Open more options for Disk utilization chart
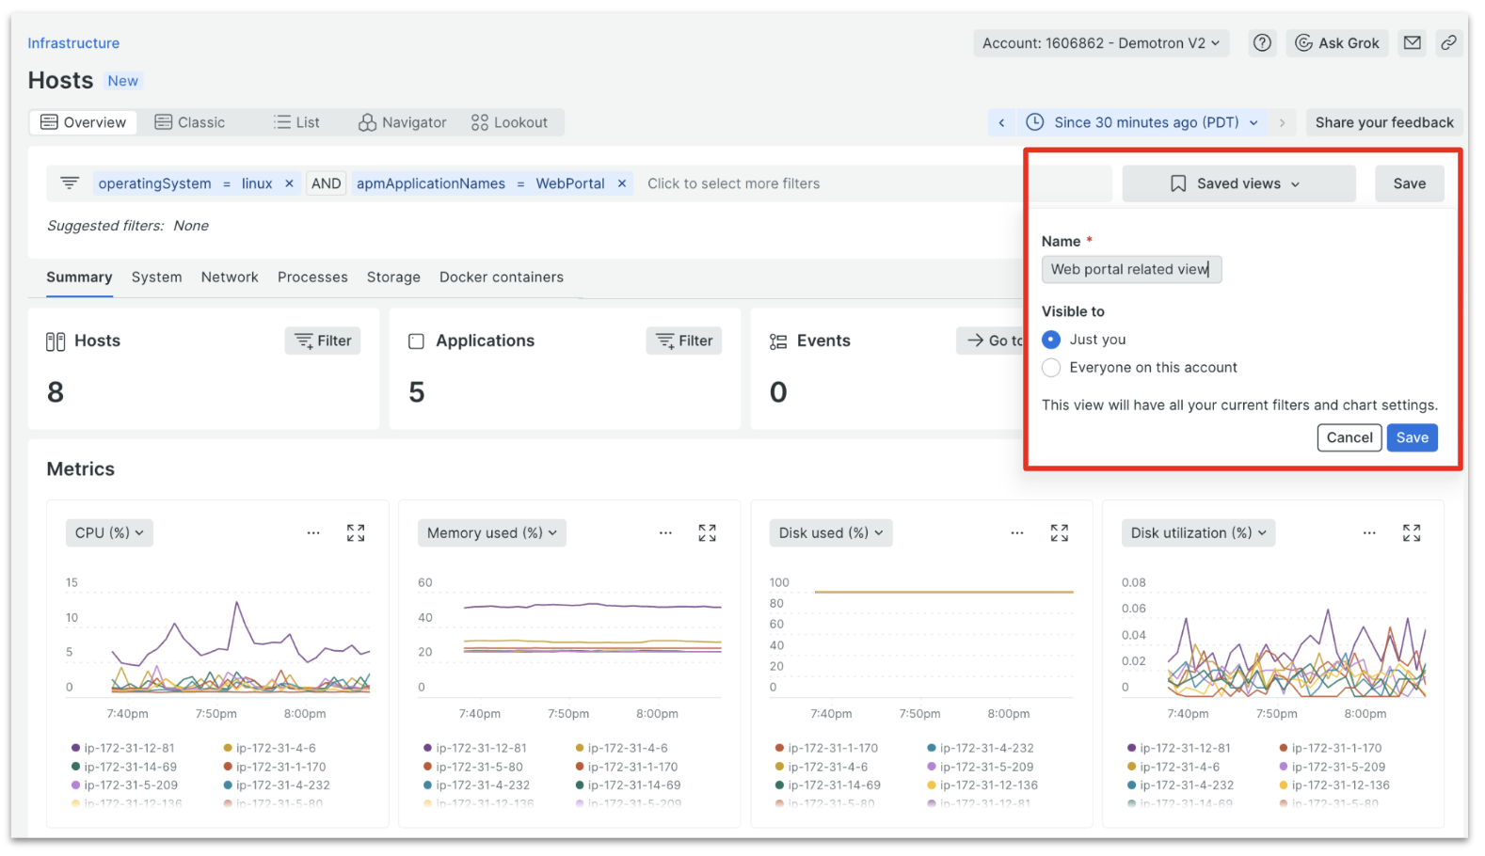This screenshot has width=1485, height=856. (x=1369, y=533)
